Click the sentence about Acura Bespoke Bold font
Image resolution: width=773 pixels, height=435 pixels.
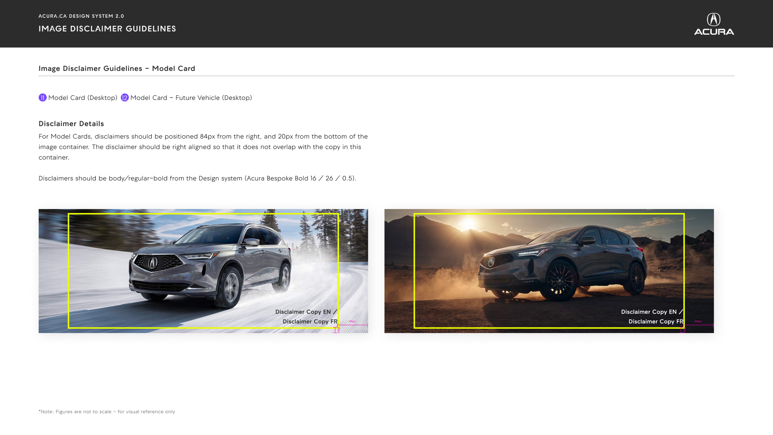pyautogui.click(x=197, y=178)
